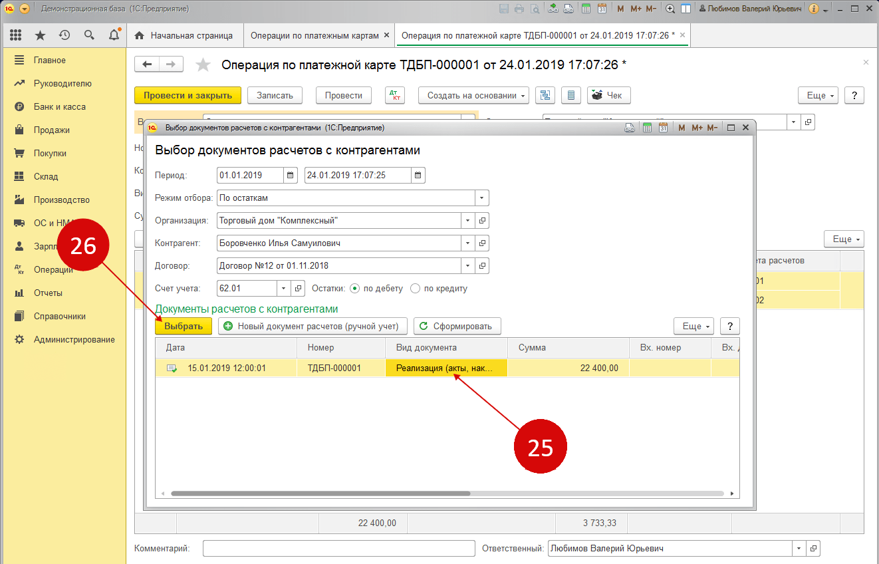
Task: Expand the Режим отбора dropdown
Action: 481,198
